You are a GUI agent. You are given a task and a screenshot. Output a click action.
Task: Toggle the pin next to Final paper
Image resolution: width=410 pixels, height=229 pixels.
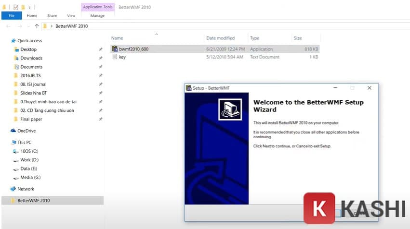[100, 119]
